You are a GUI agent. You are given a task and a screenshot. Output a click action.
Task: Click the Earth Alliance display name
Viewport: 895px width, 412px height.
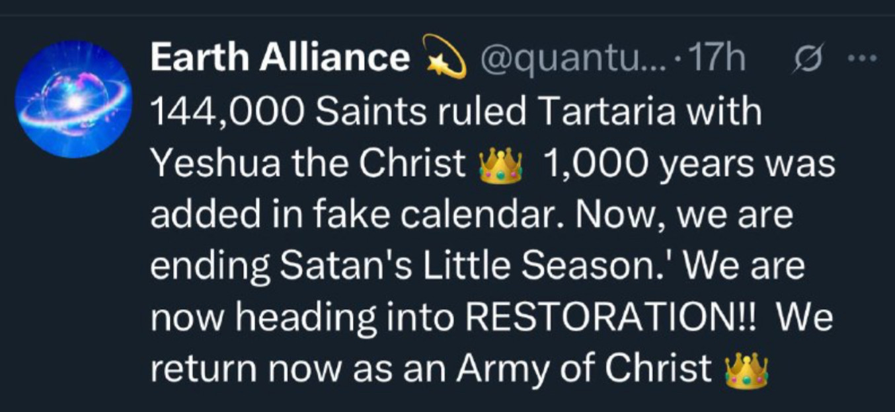(280, 59)
